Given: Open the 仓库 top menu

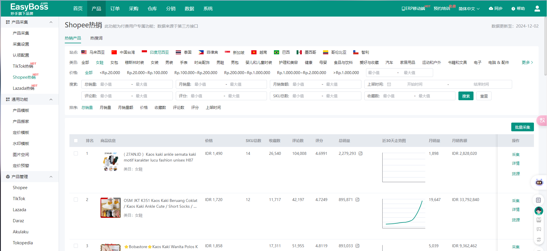Looking at the screenshot, I should click(152, 9).
